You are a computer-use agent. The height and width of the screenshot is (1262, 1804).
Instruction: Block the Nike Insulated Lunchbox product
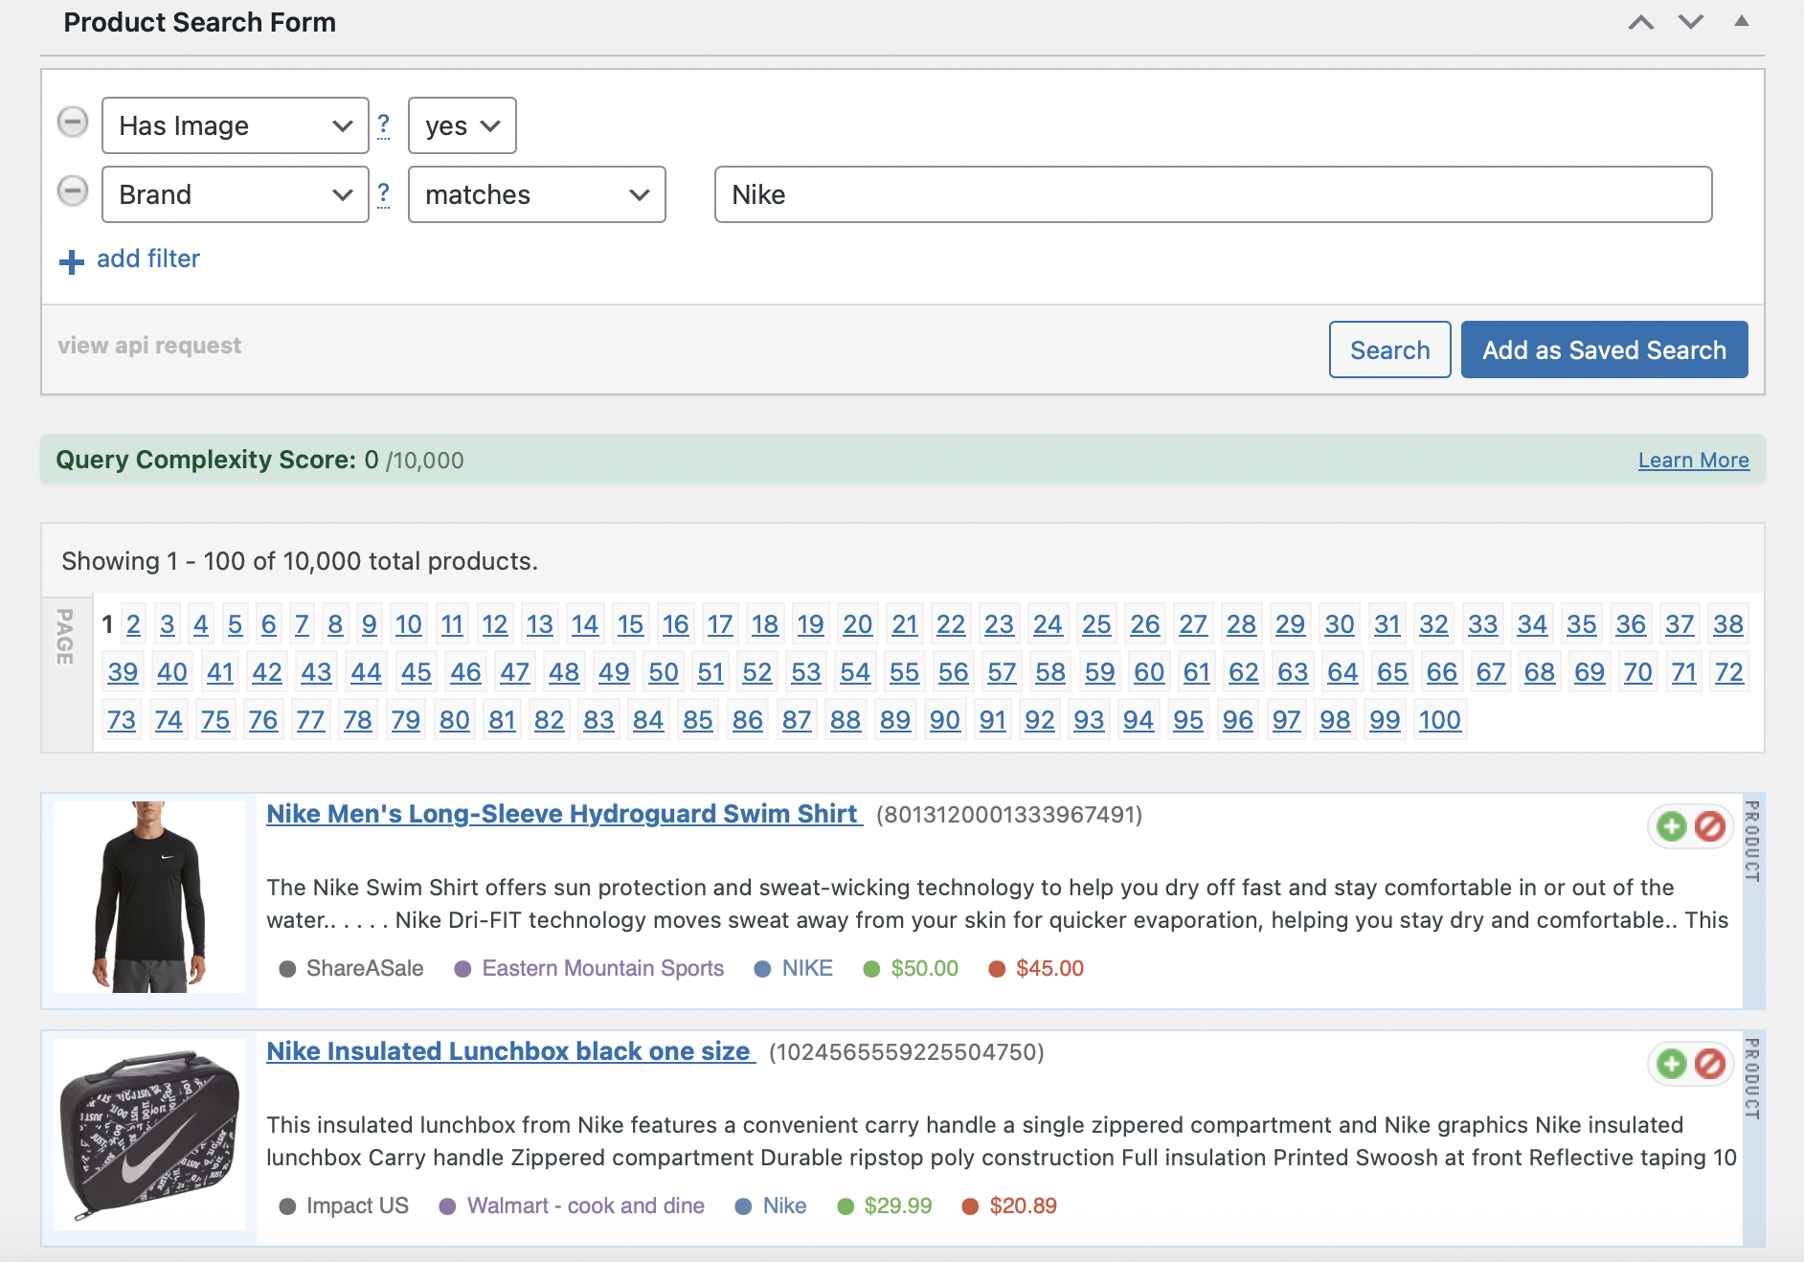[1710, 1064]
